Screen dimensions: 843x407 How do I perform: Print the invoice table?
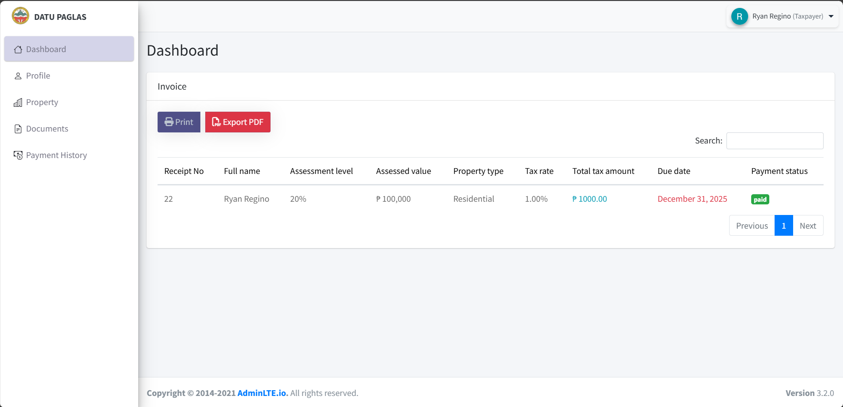pyautogui.click(x=179, y=122)
